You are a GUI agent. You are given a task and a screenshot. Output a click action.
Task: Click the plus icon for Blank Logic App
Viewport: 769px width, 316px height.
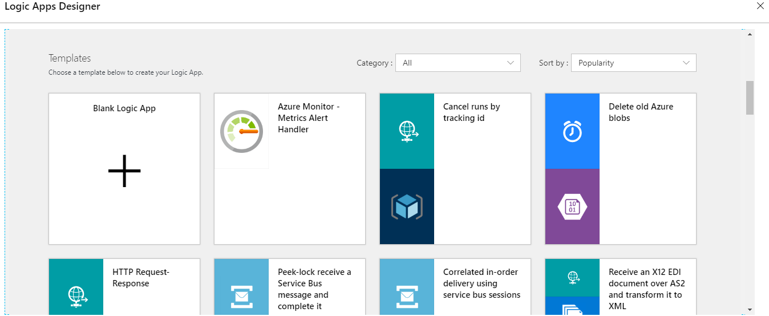point(124,171)
